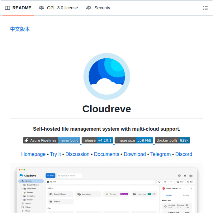Open the README tab
Viewport: 213px width, 213px height.
18,8
